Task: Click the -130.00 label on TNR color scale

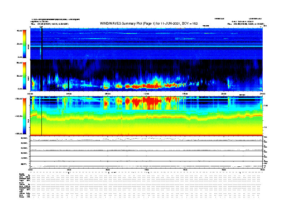Action: [x=19, y=99]
